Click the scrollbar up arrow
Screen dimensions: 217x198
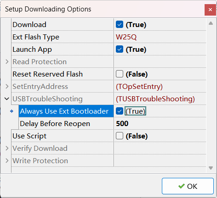point(211,23)
